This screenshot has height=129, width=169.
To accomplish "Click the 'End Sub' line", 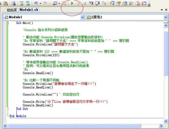I will pos(22,109).
